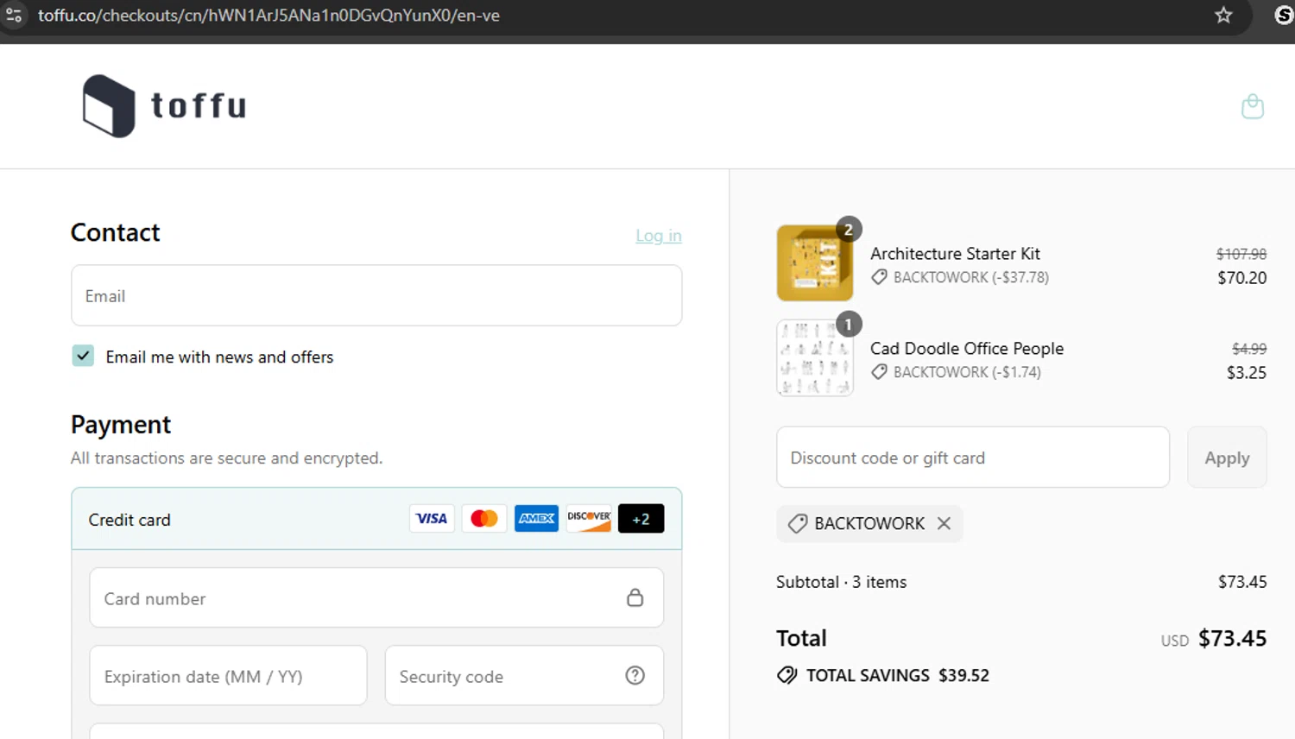This screenshot has height=739, width=1295.
Task: Open the Cad Doodle Office People thumbnail
Action: [x=815, y=357]
